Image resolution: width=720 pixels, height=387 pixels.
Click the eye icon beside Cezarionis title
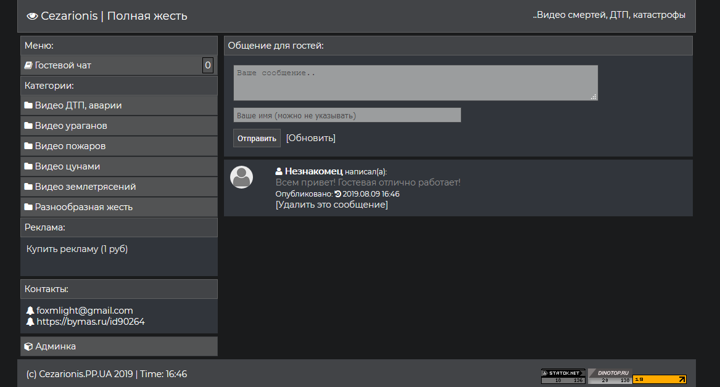[32, 17]
